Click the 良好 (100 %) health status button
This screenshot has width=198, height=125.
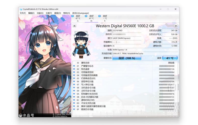coord(127,58)
